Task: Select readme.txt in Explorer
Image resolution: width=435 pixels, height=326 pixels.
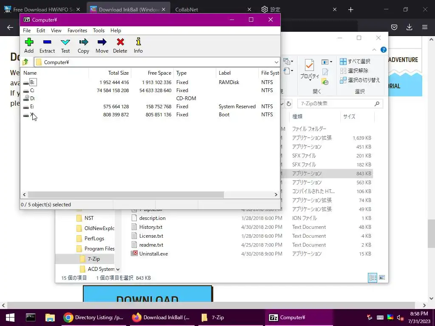Action: tap(151, 245)
